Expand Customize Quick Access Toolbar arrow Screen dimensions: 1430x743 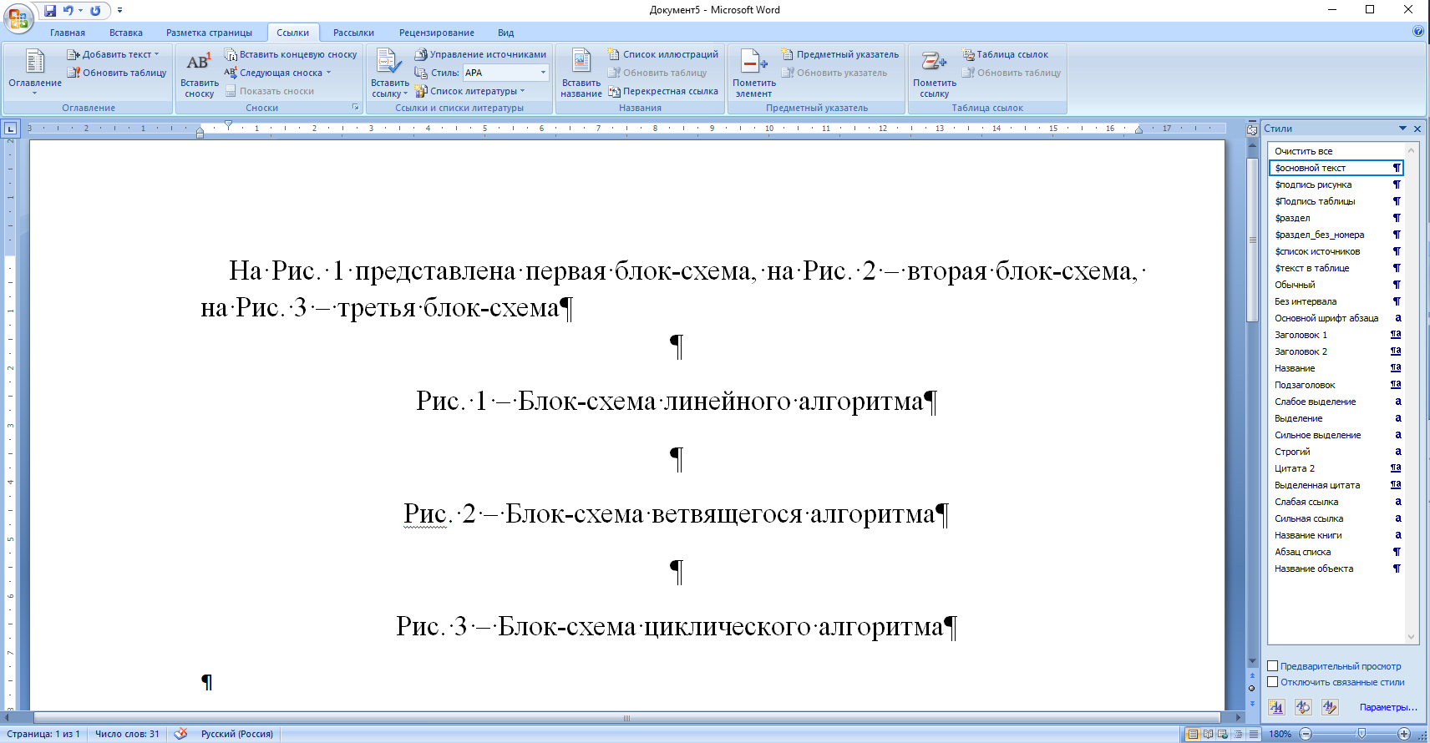[119, 11]
